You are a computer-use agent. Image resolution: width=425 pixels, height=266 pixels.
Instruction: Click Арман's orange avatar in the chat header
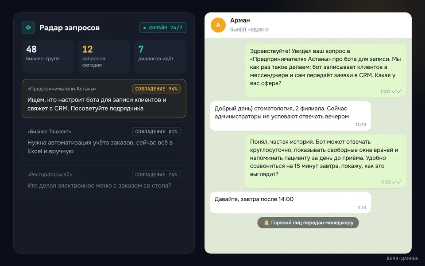point(218,25)
